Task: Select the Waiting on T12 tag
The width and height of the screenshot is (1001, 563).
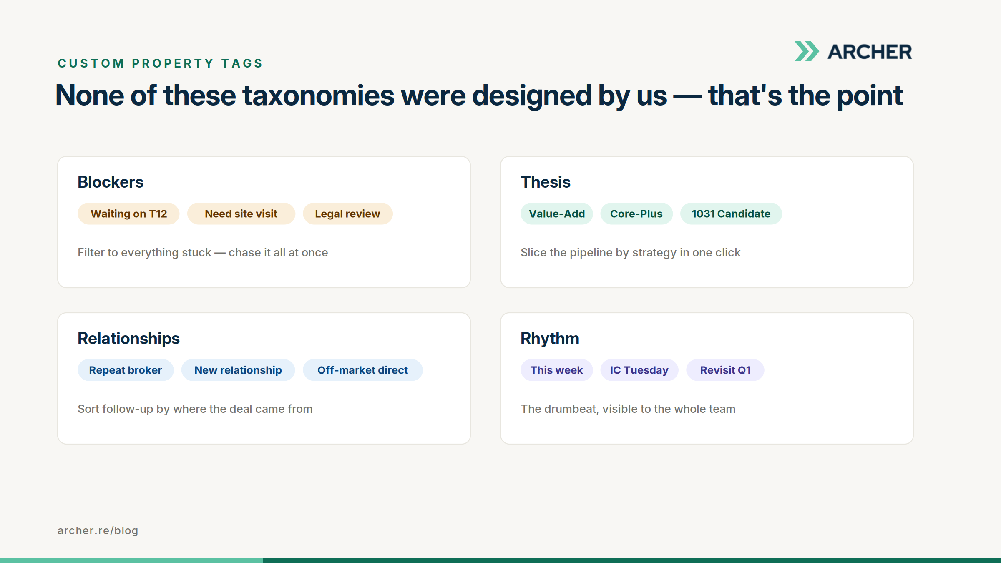Action: pyautogui.click(x=128, y=214)
